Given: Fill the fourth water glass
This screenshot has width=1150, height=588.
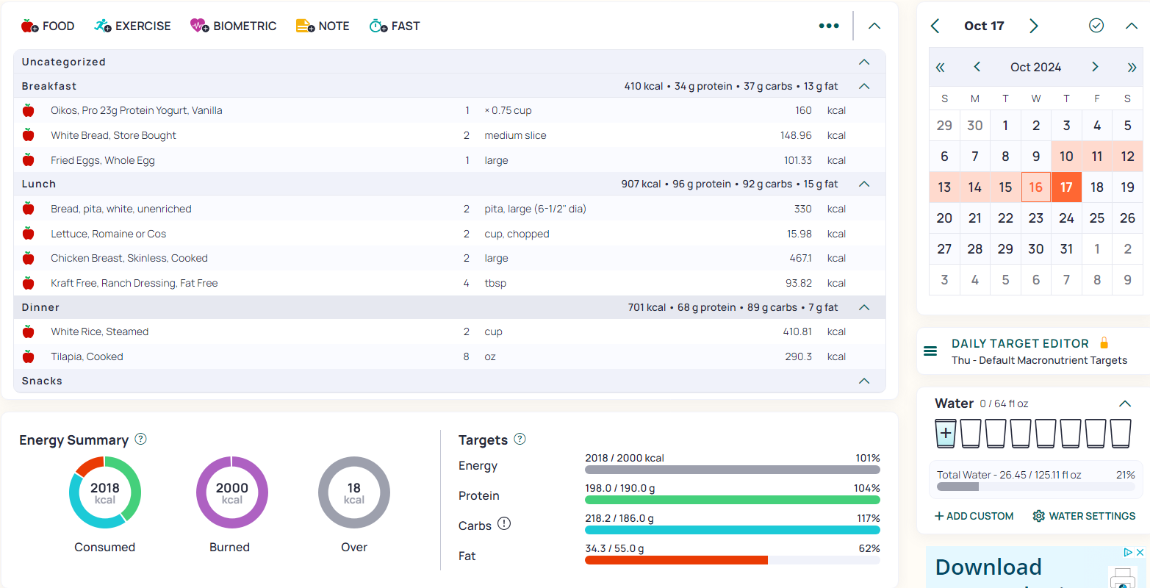Looking at the screenshot, I should (1021, 434).
